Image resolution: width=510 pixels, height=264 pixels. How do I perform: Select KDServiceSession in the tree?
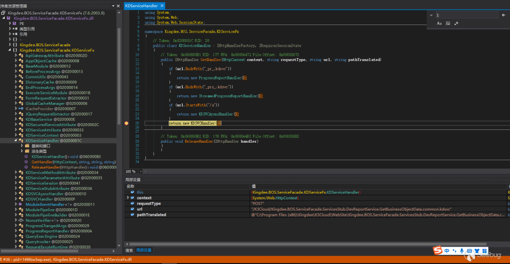tap(52, 183)
